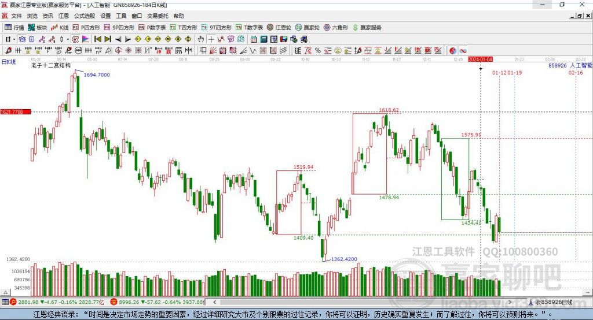
Task: Jump to first bar with green skip-back arrow
Action: point(98,39)
